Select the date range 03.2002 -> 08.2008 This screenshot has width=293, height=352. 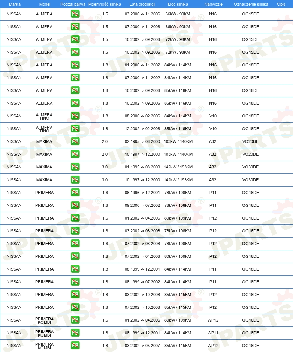pos(142,231)
